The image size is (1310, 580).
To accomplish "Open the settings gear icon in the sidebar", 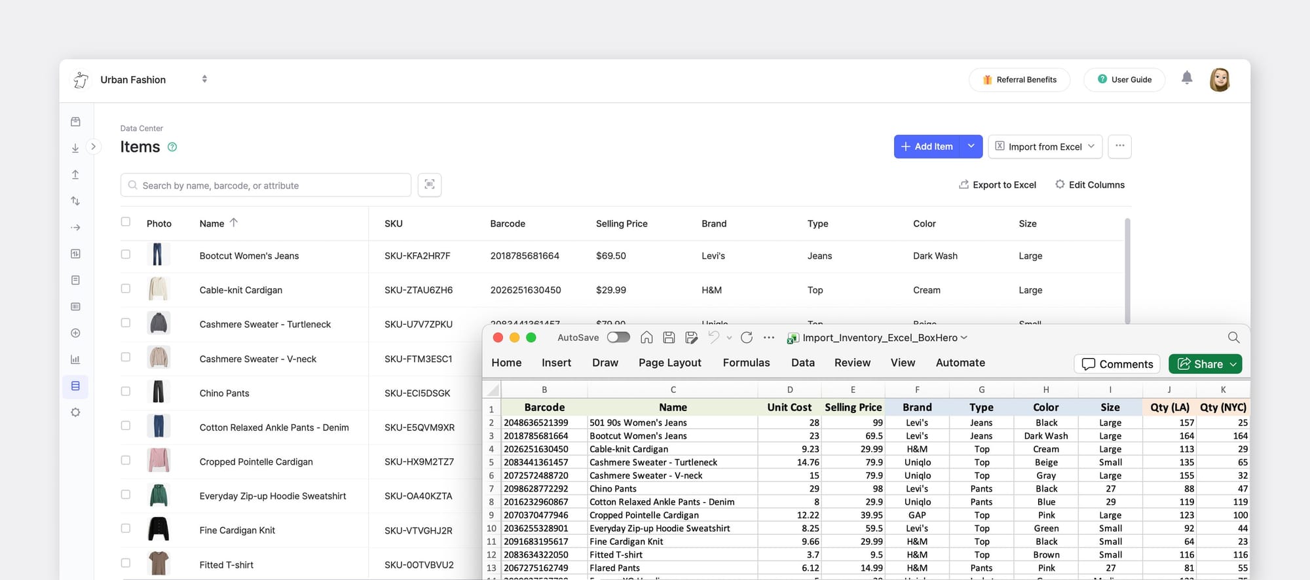I will tap(75, 412).
